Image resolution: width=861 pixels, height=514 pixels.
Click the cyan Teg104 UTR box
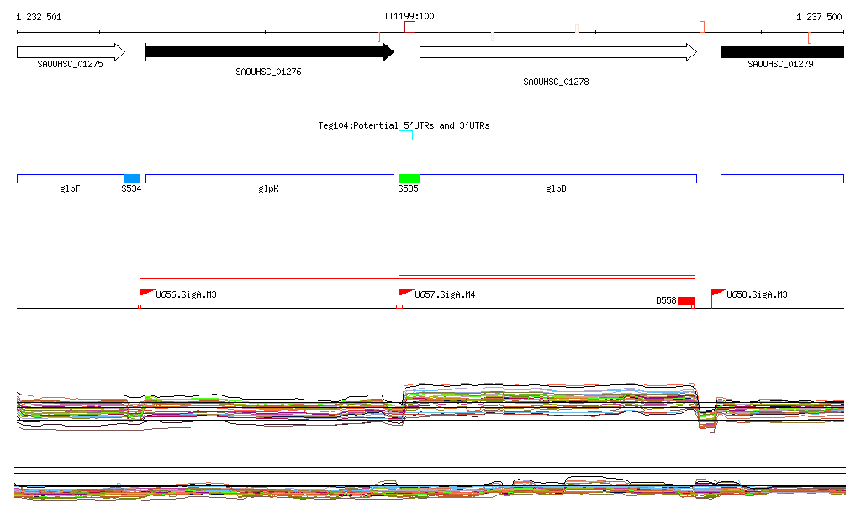405,135
